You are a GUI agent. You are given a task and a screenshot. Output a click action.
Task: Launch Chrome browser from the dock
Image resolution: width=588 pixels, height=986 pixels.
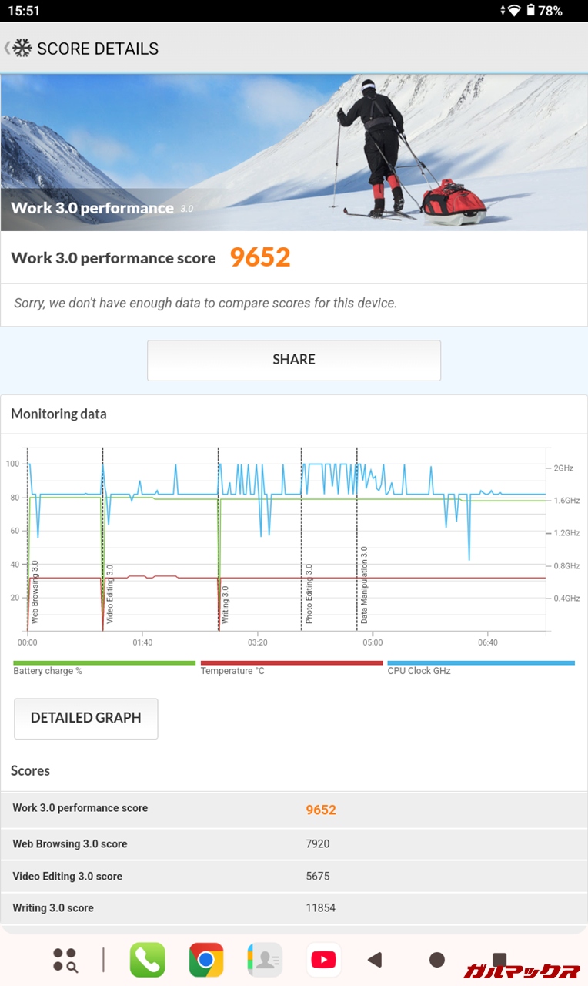(x=206, y=960)
